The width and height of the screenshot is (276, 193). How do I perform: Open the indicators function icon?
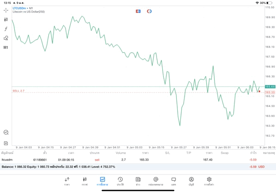tap(6, 28)
